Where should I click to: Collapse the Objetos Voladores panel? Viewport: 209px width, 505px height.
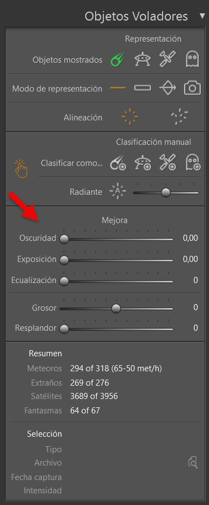click(202, 16)
